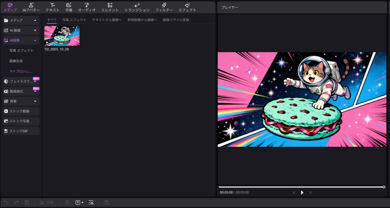Click the undo icon
Screen dimensions: 390x208
click(6, 203)
